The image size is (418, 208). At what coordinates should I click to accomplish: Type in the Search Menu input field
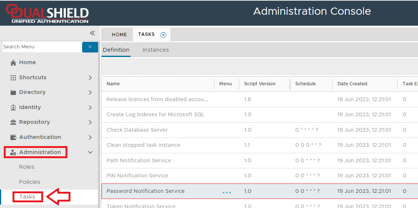(41, 47)
